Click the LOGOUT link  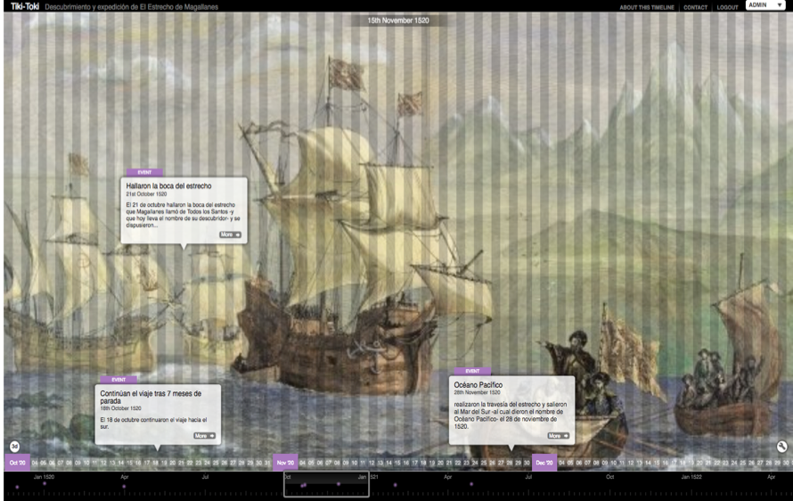(x=727, y=8)
